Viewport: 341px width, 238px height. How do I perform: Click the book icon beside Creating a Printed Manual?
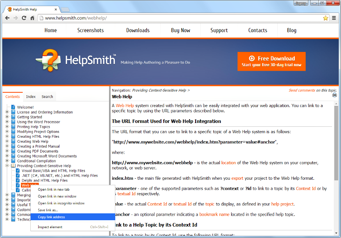pyautogui.click(x=13, y=146)
